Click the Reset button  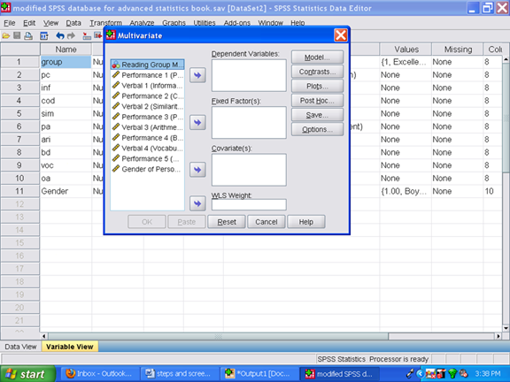tap(227, 222)
